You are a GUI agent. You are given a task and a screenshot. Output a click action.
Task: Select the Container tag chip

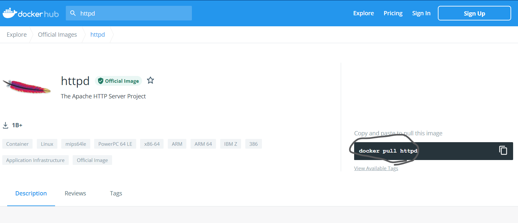[17, 144]
